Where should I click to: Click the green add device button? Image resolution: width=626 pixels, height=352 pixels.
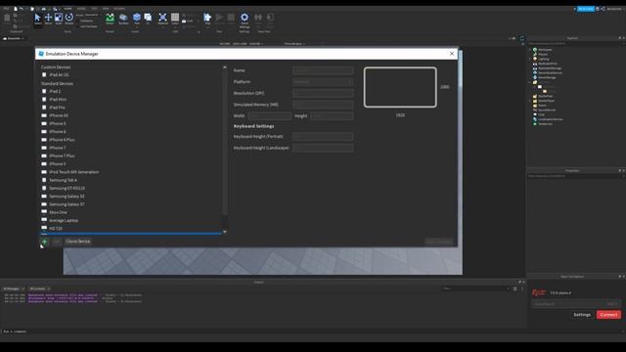coord(44,242)
